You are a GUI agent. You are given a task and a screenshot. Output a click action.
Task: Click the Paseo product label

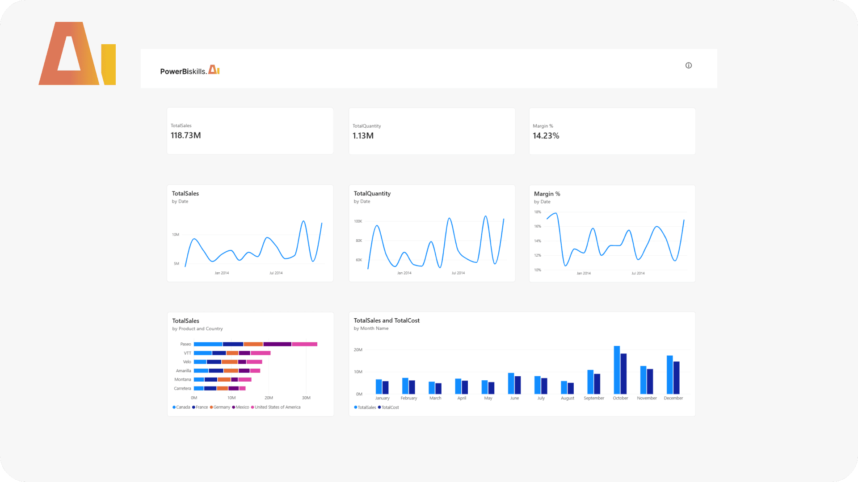pos(185,344)
